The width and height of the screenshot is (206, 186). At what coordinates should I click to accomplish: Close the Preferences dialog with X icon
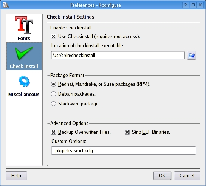tap(200, 5)
